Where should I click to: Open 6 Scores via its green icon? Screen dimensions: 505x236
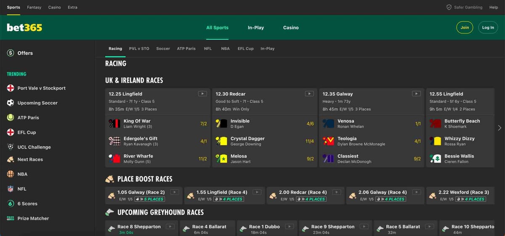[11, 204]
